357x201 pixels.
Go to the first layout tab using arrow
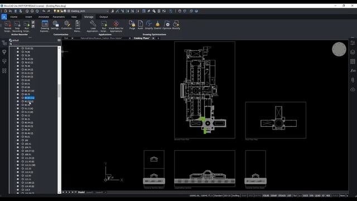coord(63,192)
